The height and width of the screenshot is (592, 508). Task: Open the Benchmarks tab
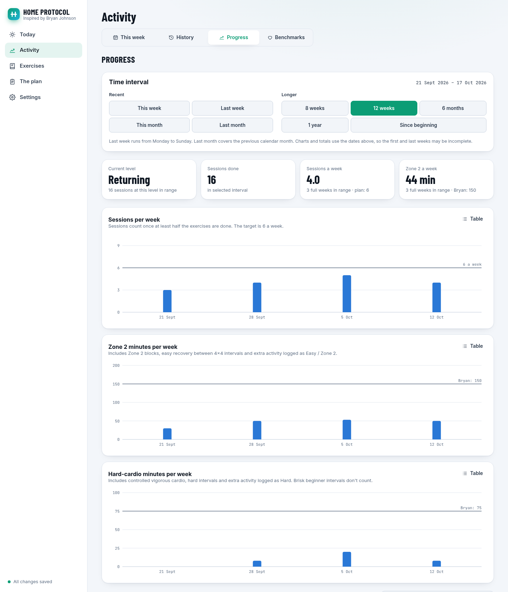pos(286,37)
